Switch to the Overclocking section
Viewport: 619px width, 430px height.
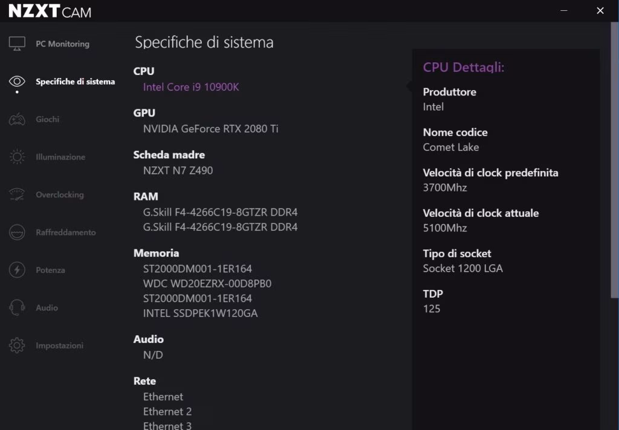coord(60,194)
